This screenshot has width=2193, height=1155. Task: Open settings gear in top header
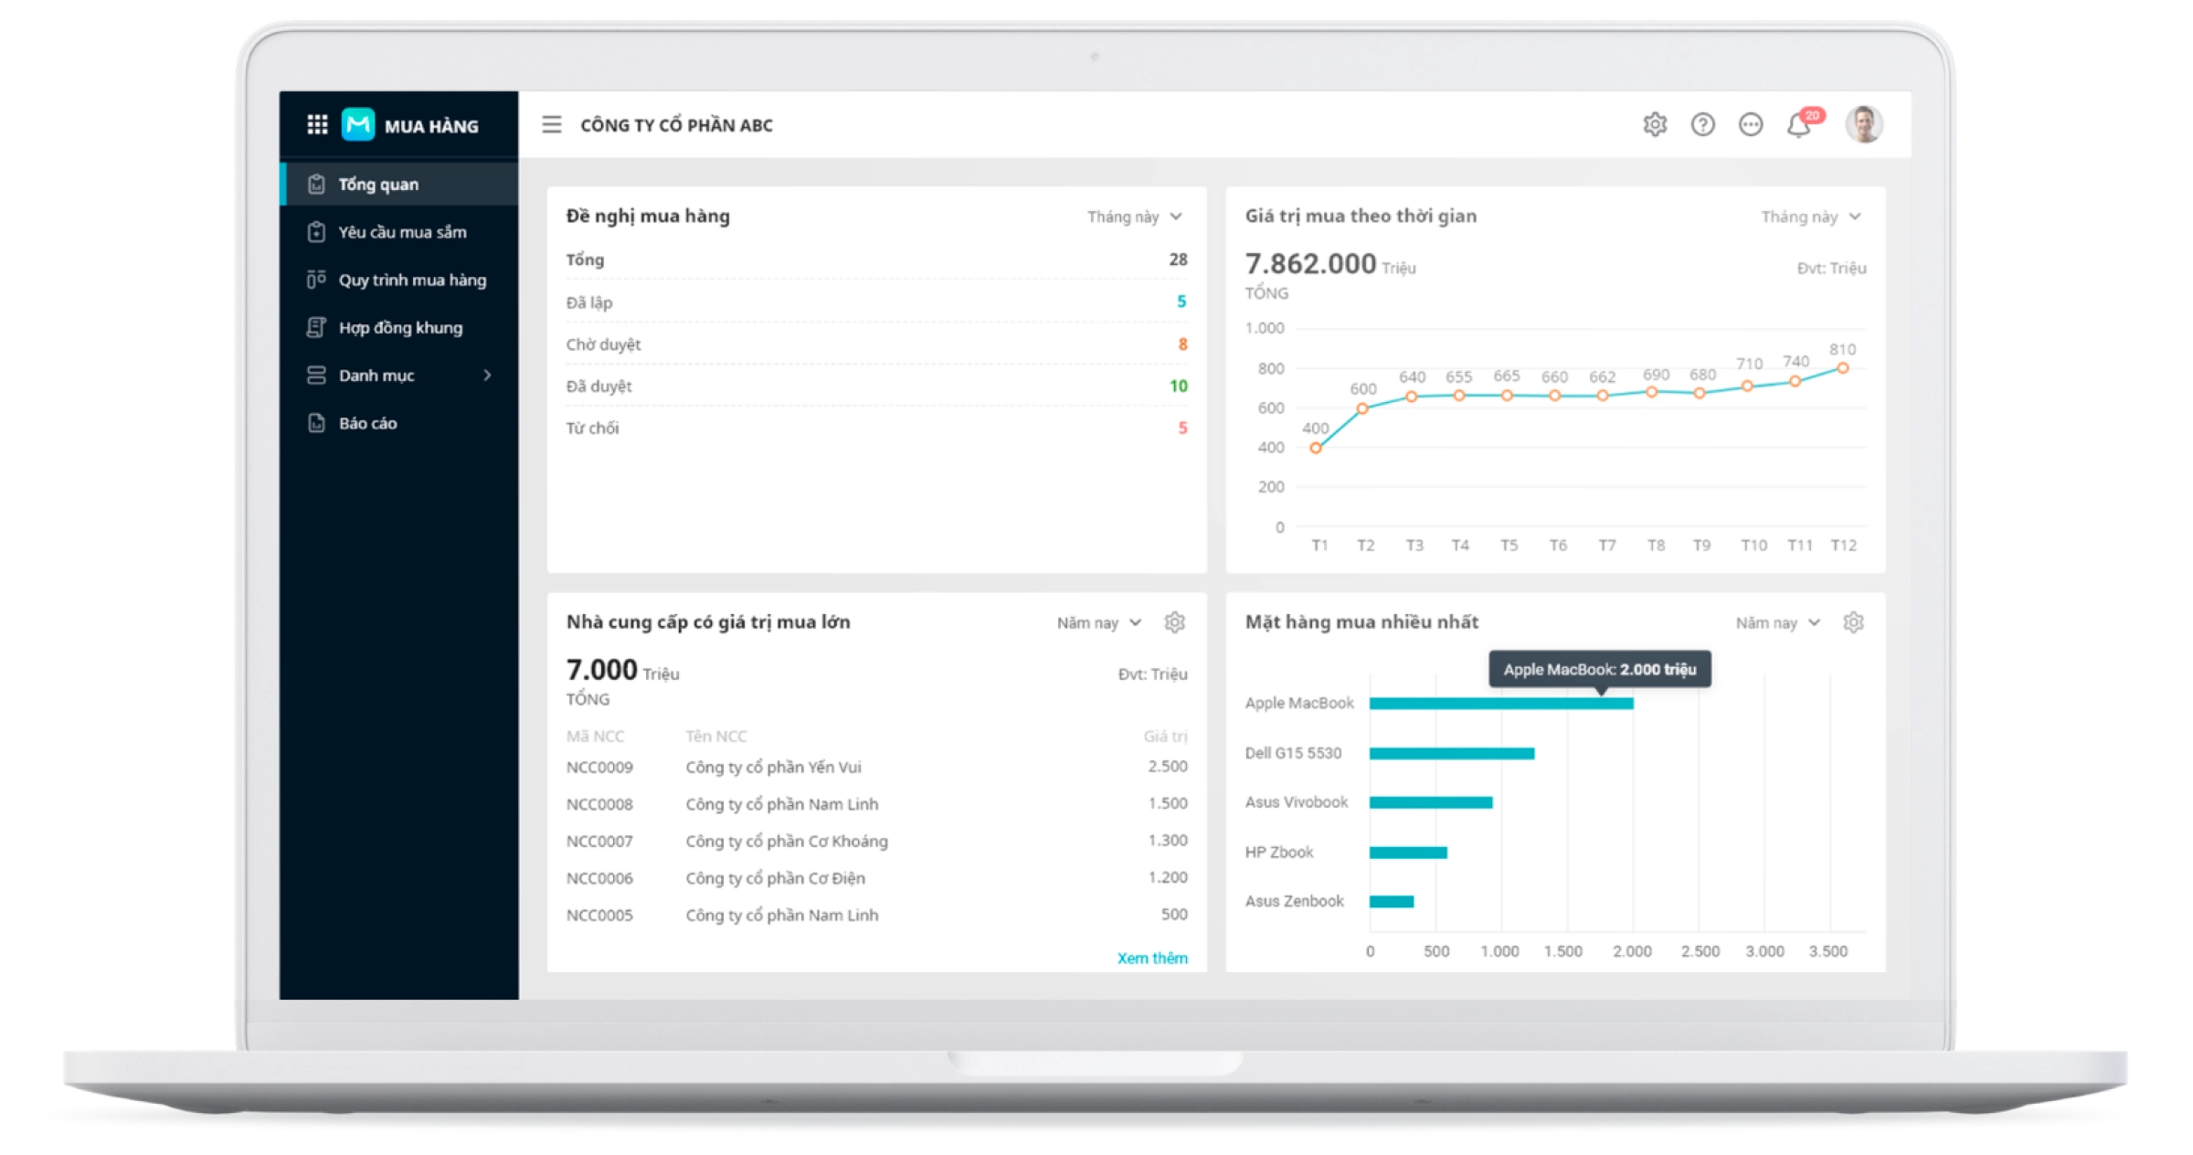[x=1655, y=124]
